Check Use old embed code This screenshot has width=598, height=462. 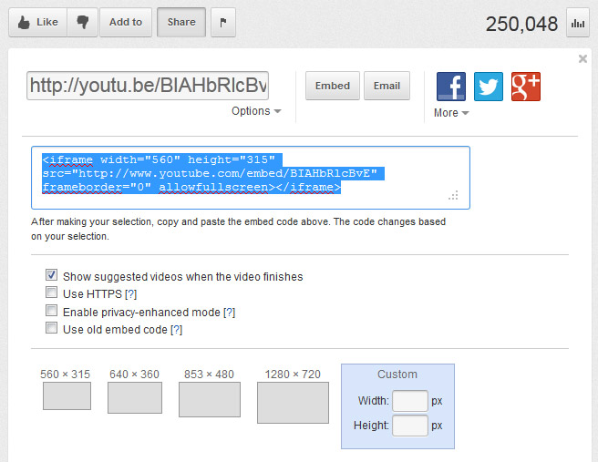[x=51, y=328]
